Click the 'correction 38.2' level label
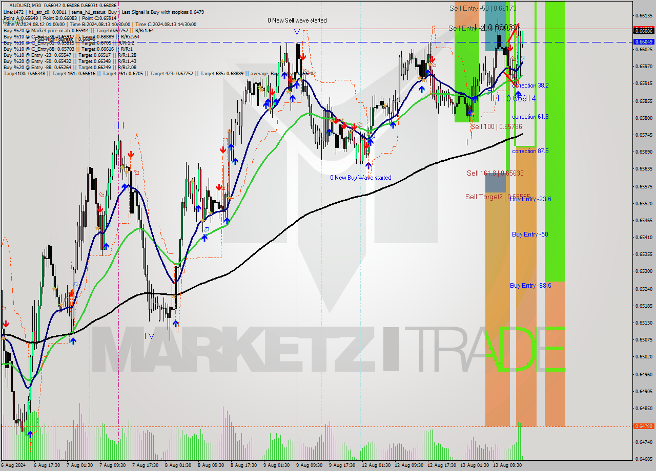Image resolution: width=656 pixels, height=471 pixels. point(530,85)
